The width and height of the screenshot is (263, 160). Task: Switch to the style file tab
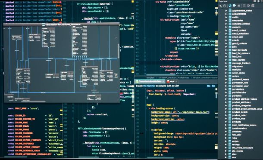coord(172,81)
